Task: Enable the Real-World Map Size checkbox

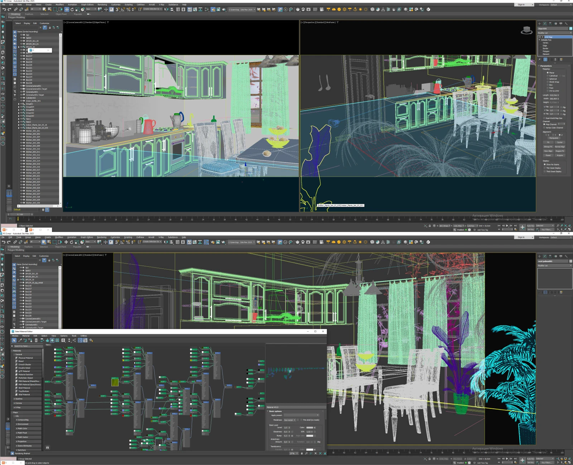Action: tap(544, 118)
